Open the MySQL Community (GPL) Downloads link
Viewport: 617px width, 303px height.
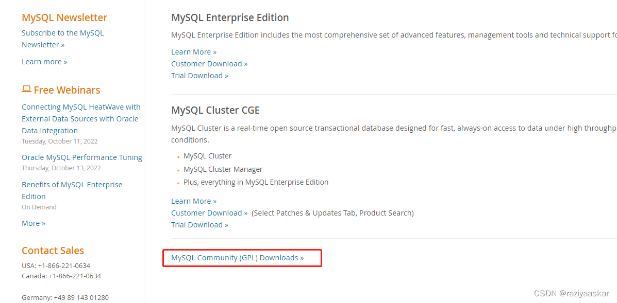click(x=235, y=258)
